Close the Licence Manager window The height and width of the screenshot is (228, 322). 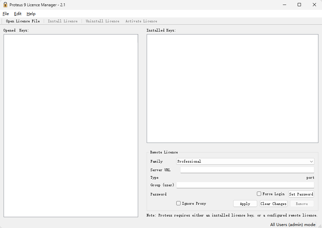314,5
